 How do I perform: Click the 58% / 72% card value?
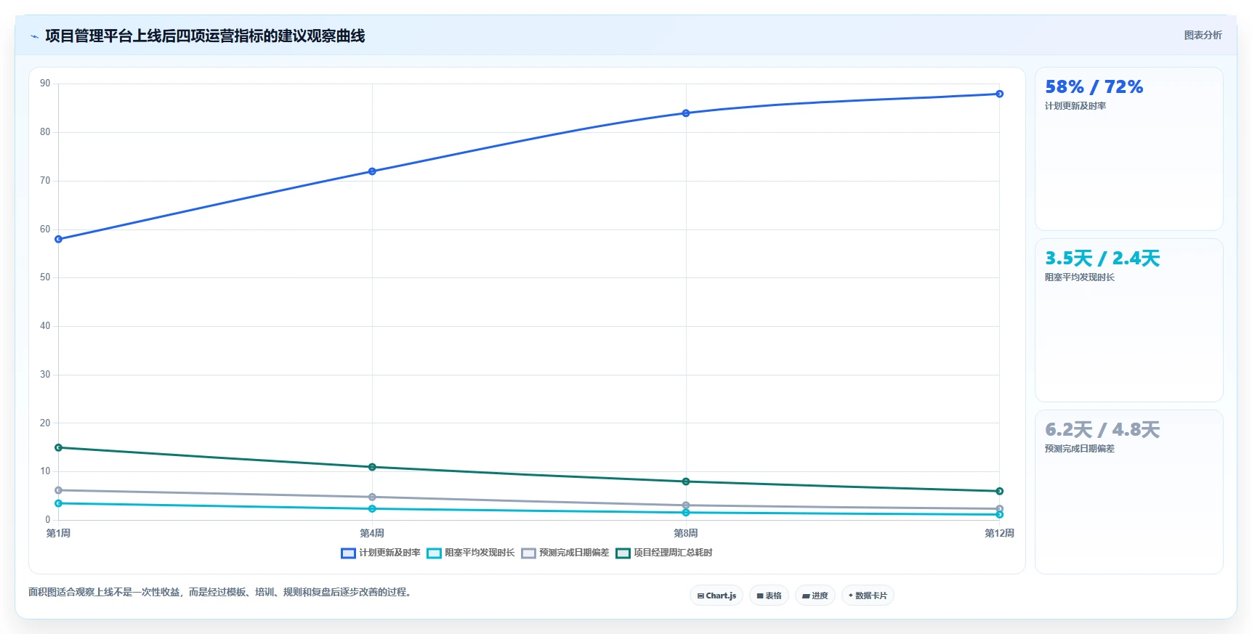1094,87
